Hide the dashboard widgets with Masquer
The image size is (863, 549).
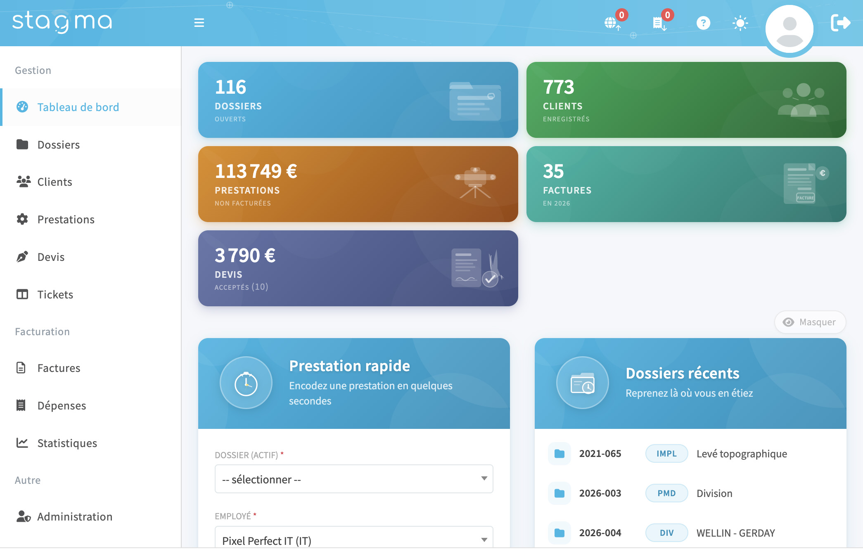coord(809,322)
